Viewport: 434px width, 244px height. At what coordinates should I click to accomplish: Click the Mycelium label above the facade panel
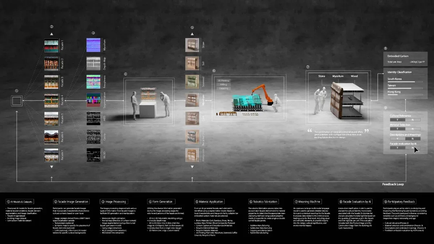click(x=338, y=76)
